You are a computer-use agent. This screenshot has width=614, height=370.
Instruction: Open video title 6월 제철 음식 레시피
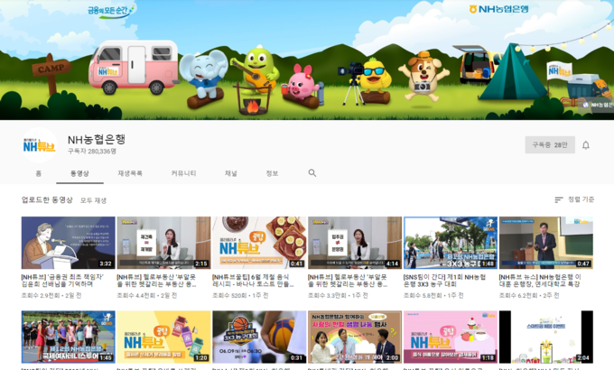point(253,281)
